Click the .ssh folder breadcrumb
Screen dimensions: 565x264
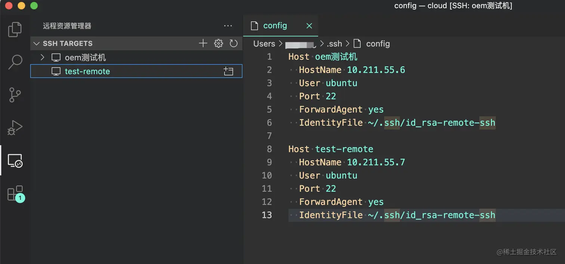point(334,44)
